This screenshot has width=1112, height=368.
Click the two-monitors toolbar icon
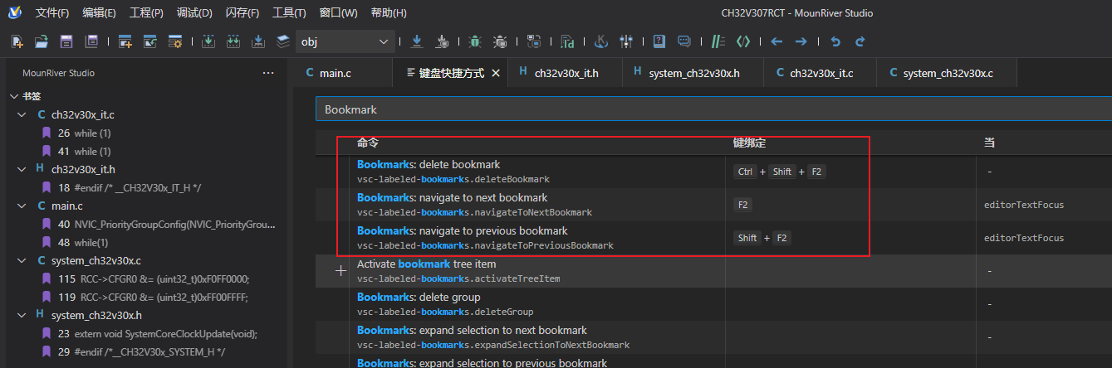click(534, 41)
